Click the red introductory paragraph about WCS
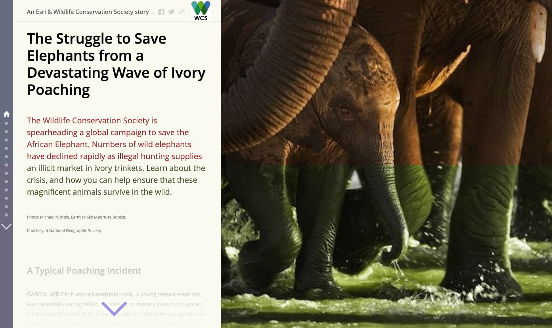552x328 pixels. point(116,156)
